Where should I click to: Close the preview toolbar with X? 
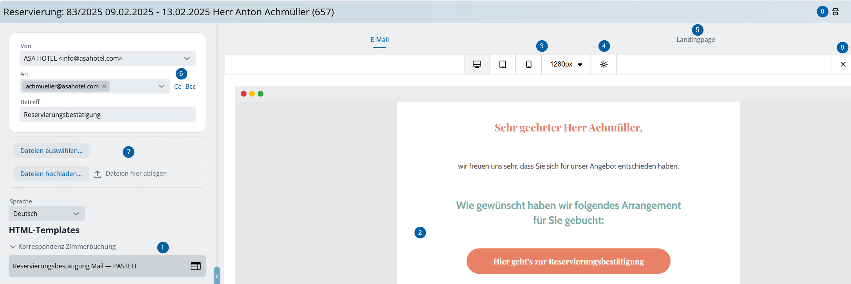[x=843, y=65]
